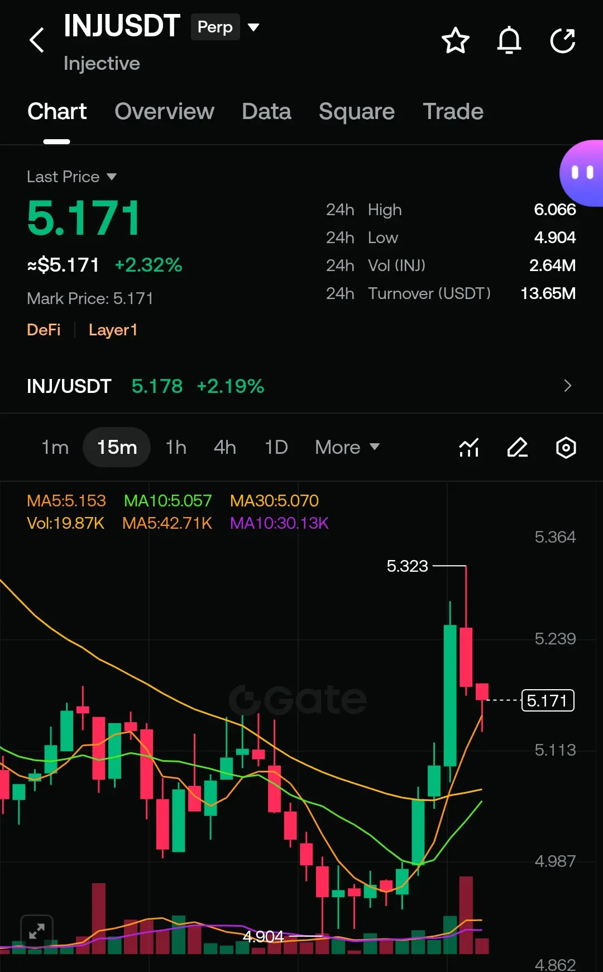
Task: Select the 1D timeframe
Action: pos(276,447)
